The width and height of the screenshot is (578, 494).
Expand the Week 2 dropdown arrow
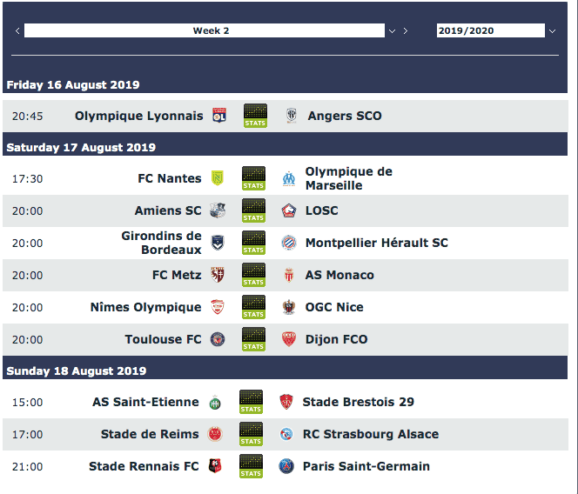(393, 31)
